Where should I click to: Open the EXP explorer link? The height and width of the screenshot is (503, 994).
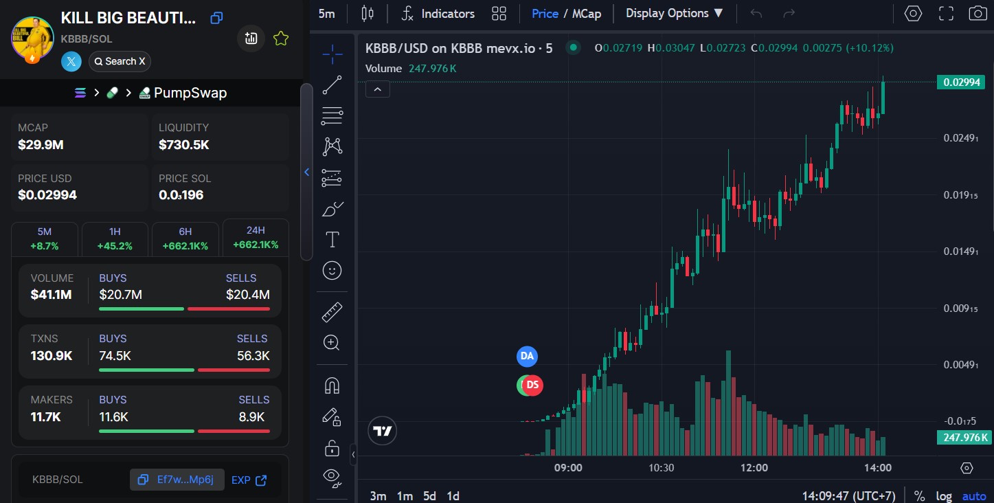coord(249,480)
